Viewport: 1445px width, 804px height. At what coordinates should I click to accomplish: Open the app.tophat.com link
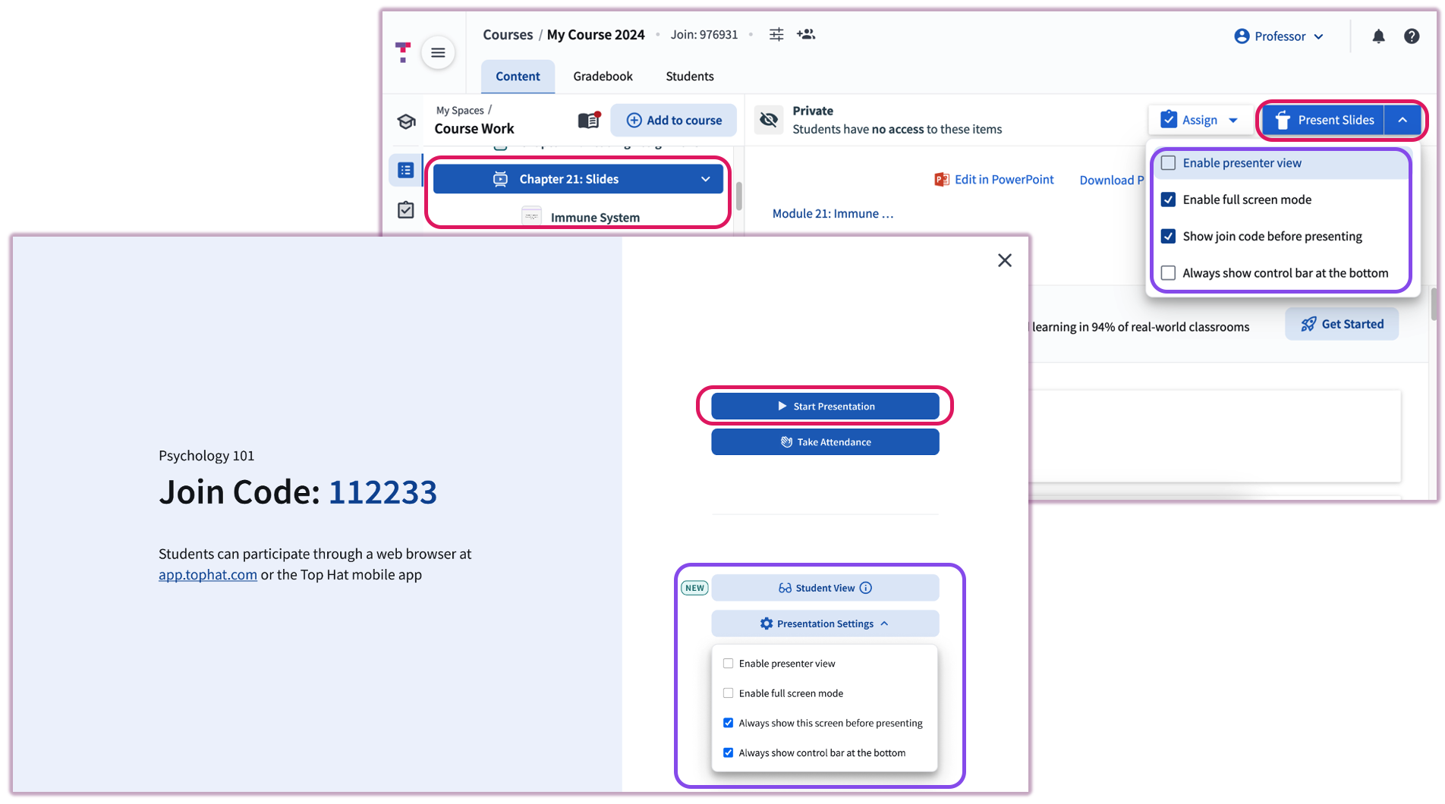coord(207,575)
